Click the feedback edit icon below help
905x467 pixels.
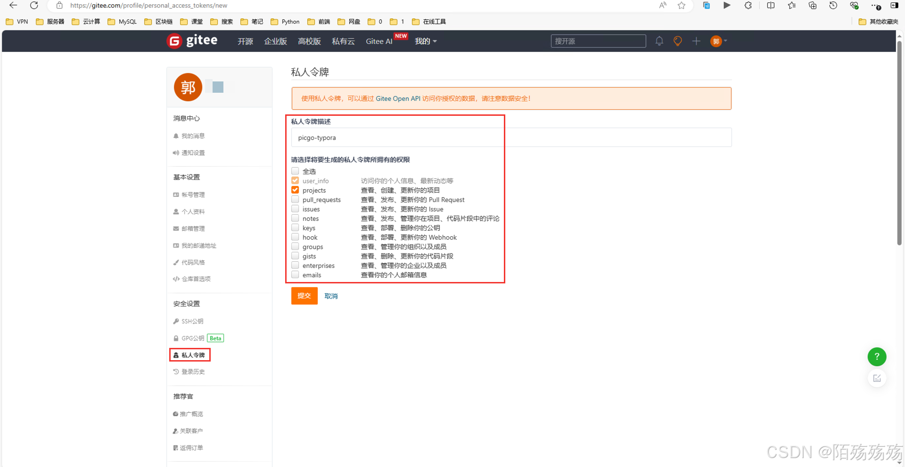(877, 378)
